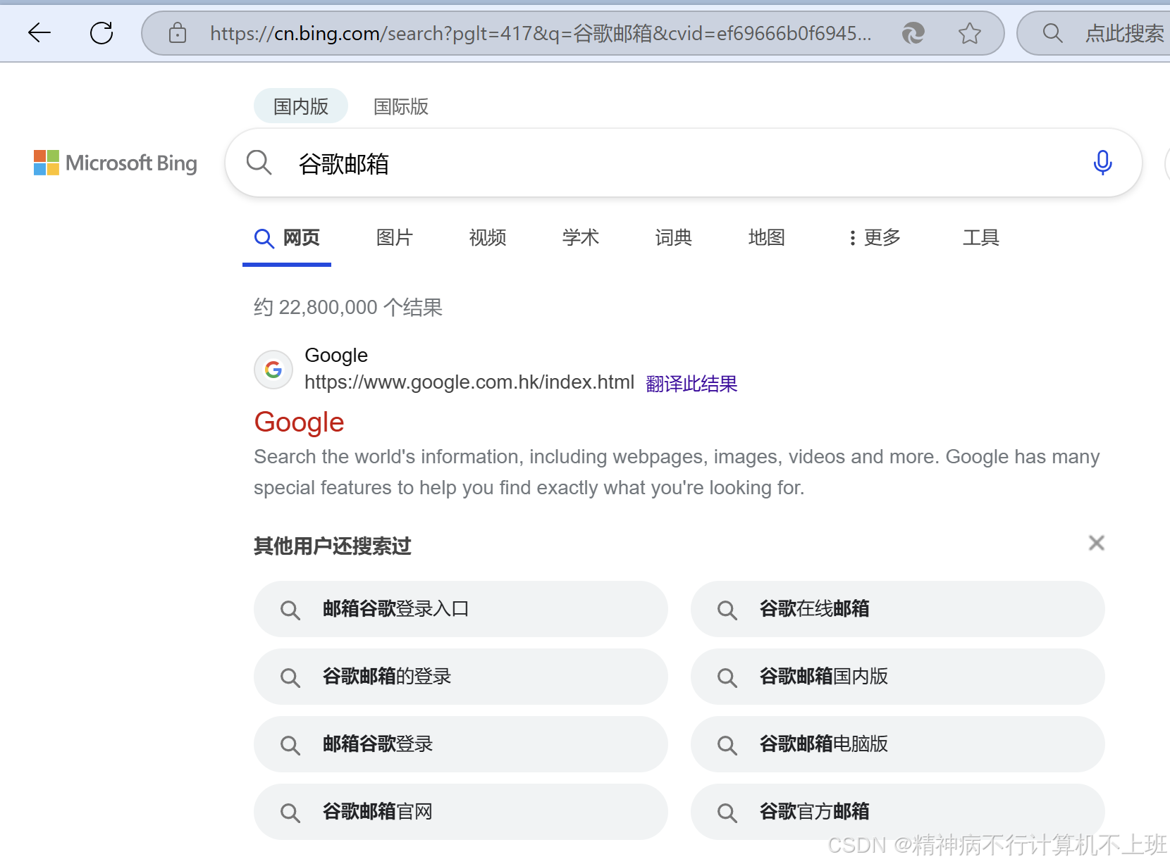Search suggestion 谷歌邮箱电脑版
The height and width of the screenshot is (866, 1170).
(898, 744)
